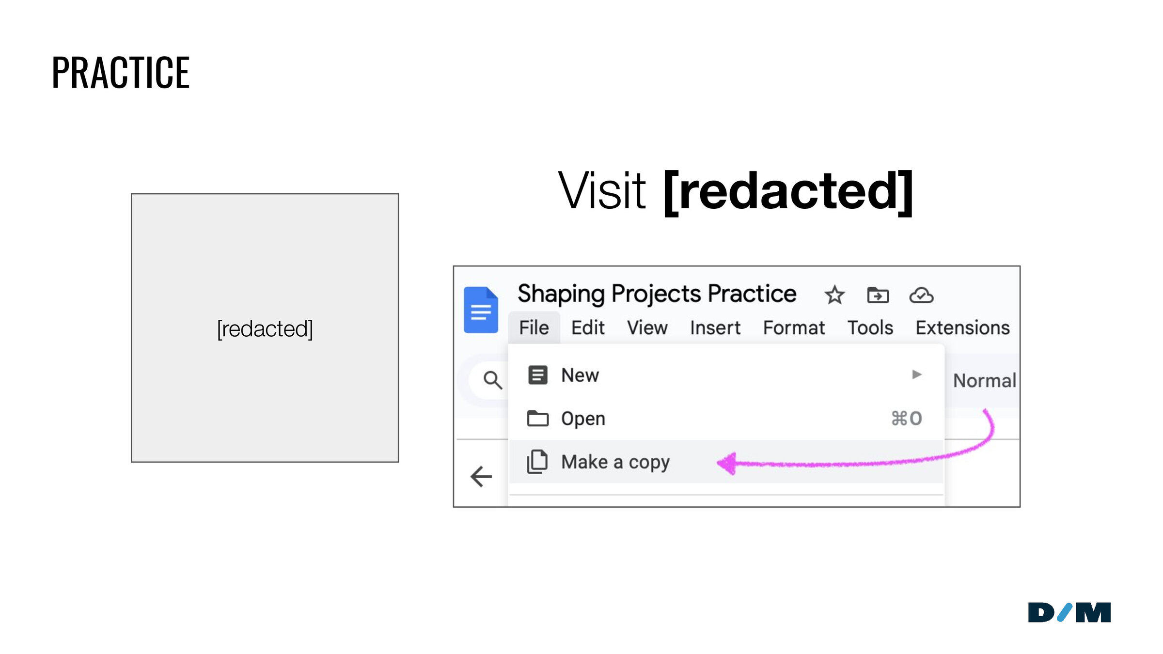
Task: Click the Open folder icon in menu
Action: (537, 418)
